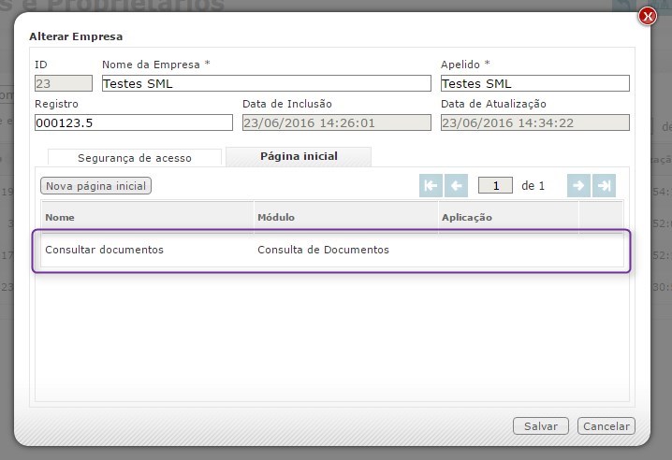Jump to last page of results
This screenshot has height=460, width=672.
(605, 185)
